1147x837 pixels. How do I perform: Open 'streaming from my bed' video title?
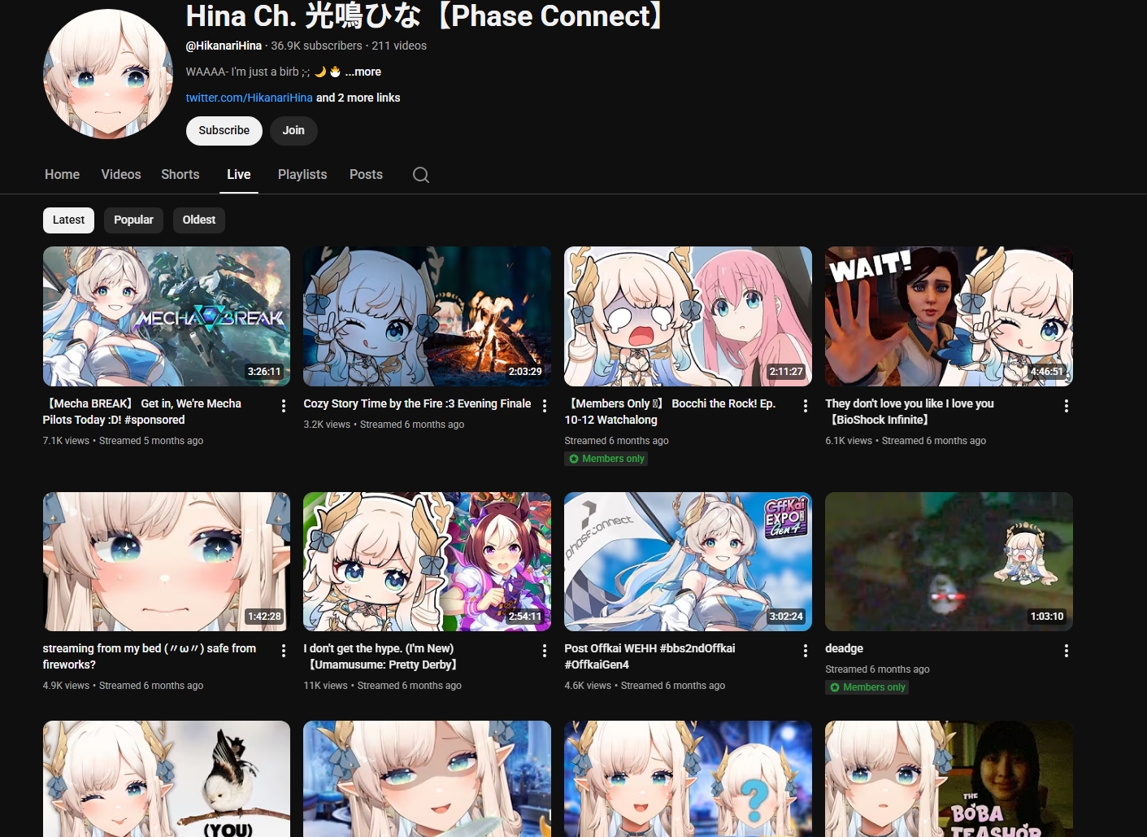tap(150, 656)
